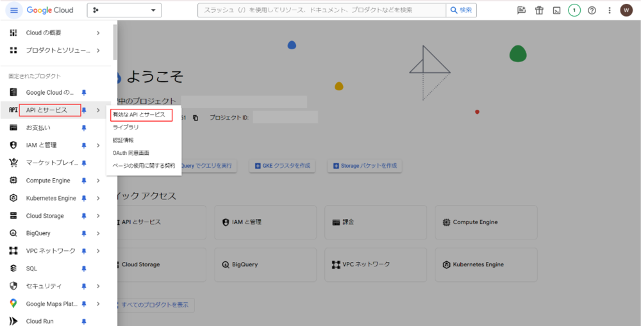The width and height of the screenshot is (641, 326).
Task: Click the Compute Engine chip icon in sidebar
Action: [13, 181]
